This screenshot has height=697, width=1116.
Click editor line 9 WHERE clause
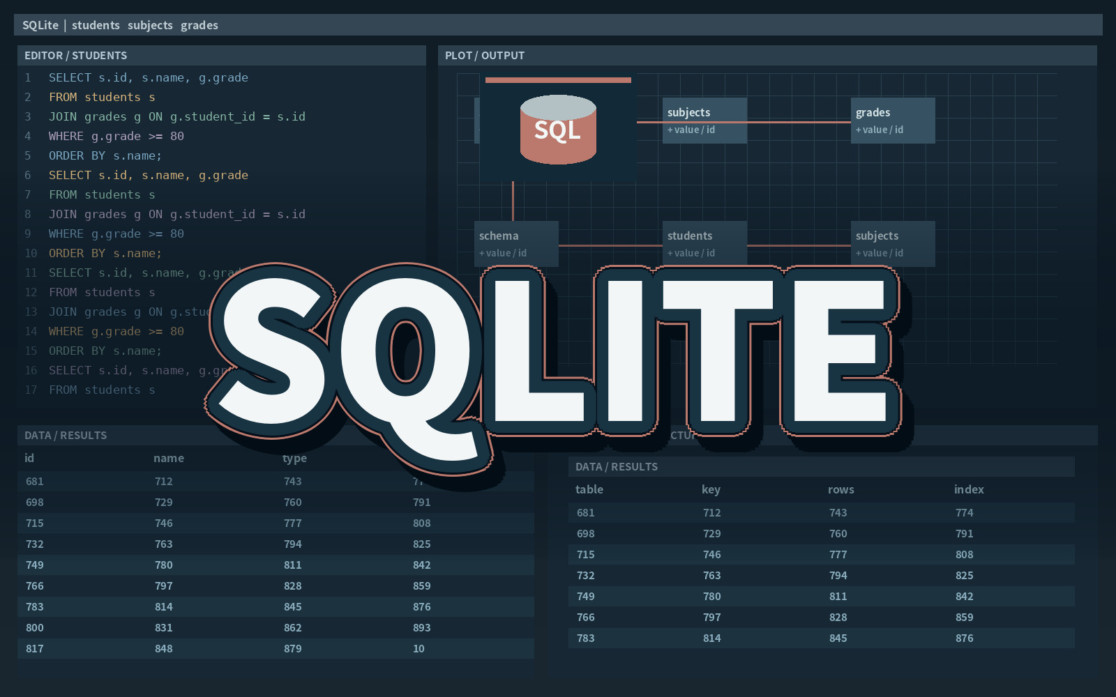[116, 233]
